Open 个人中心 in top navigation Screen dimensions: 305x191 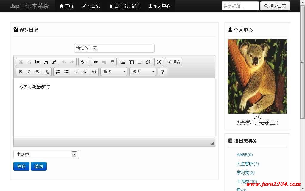tap(159, 6)
